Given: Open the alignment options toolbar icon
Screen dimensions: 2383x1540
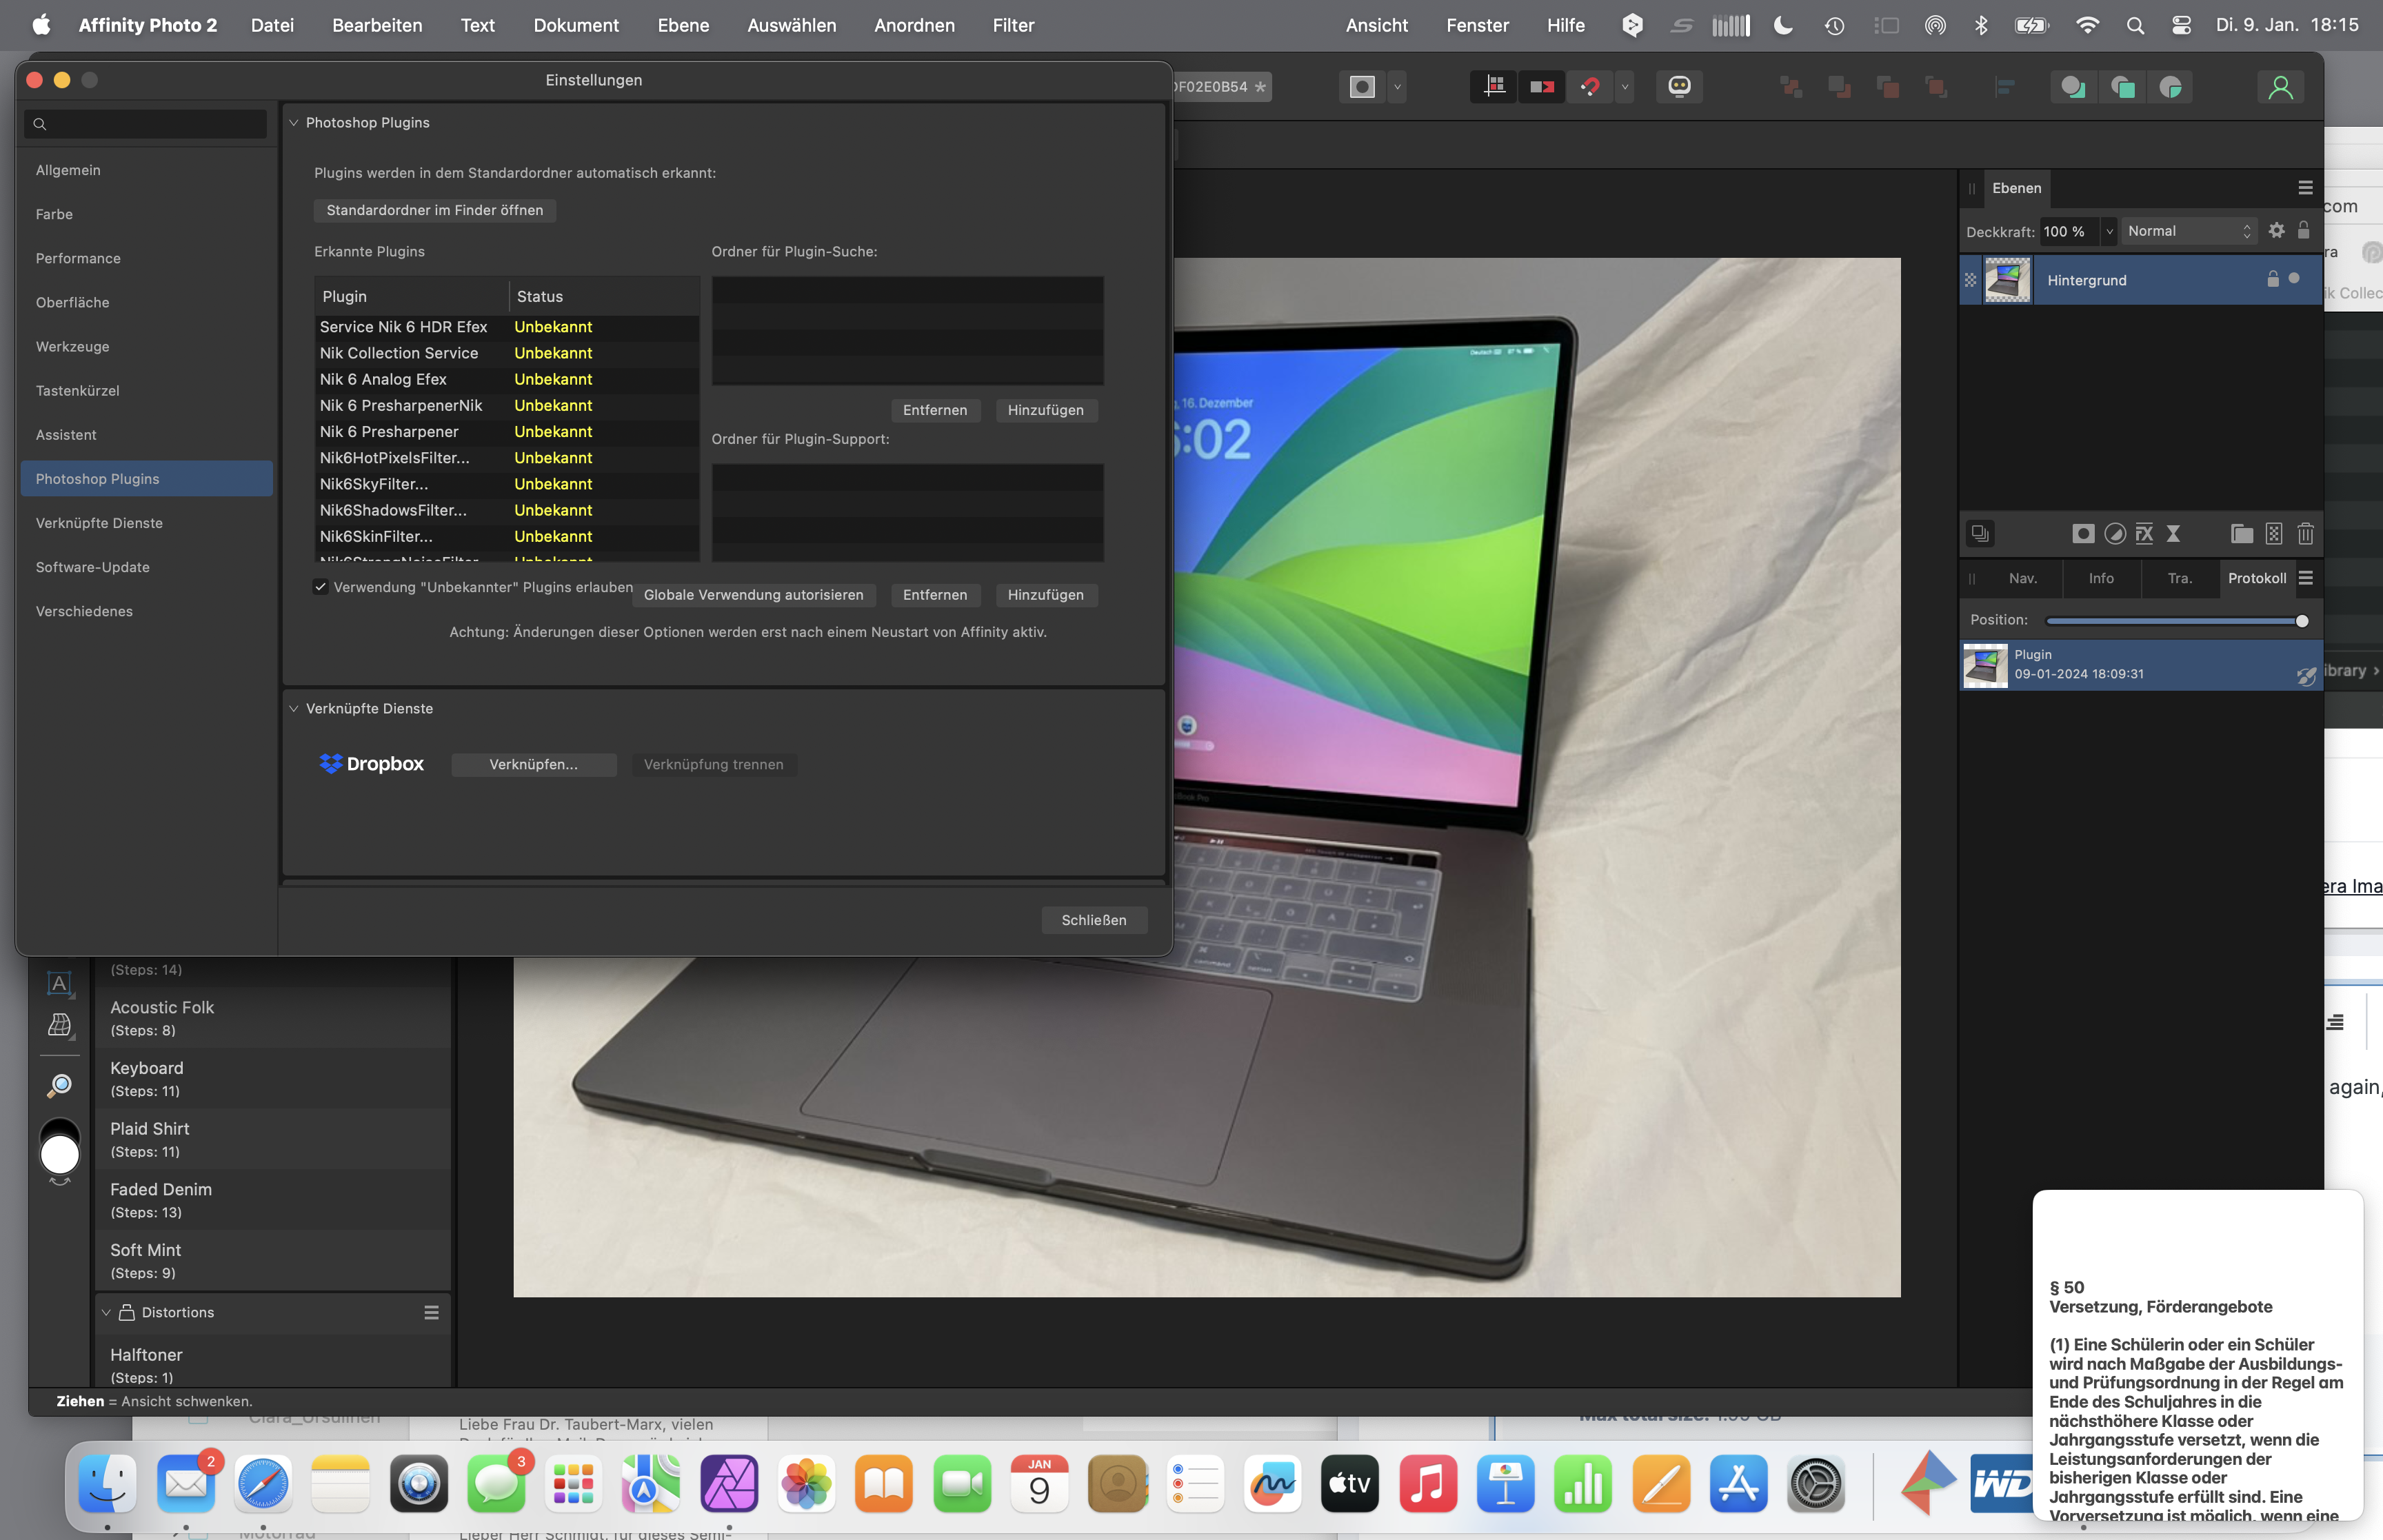Looking at the screenshot, I should click(2004, 87).
